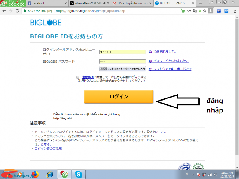Open the shopping cart icon in address bar
The height and width of the screenshot is (179, 239).
[183, 11]
